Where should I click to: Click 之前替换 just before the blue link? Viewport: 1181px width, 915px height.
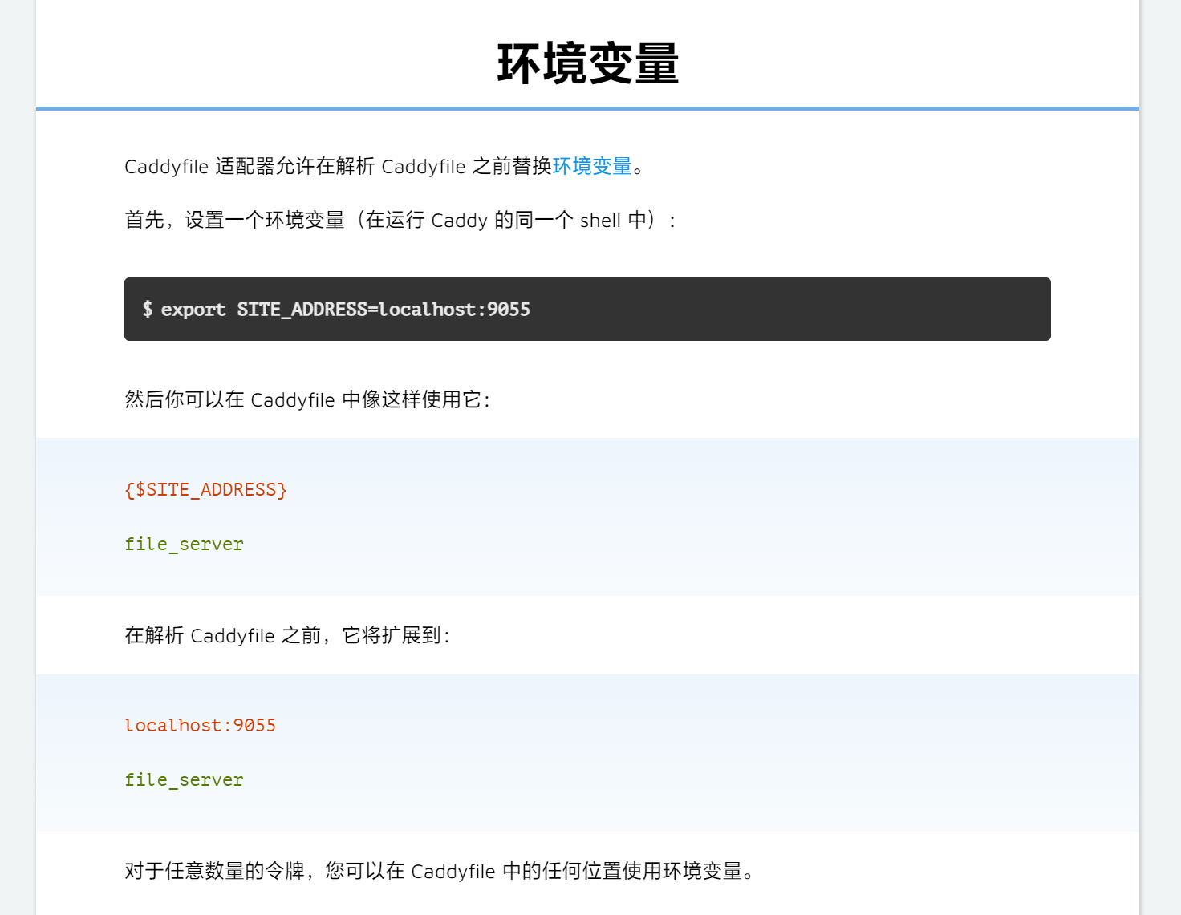coord(512,166)
